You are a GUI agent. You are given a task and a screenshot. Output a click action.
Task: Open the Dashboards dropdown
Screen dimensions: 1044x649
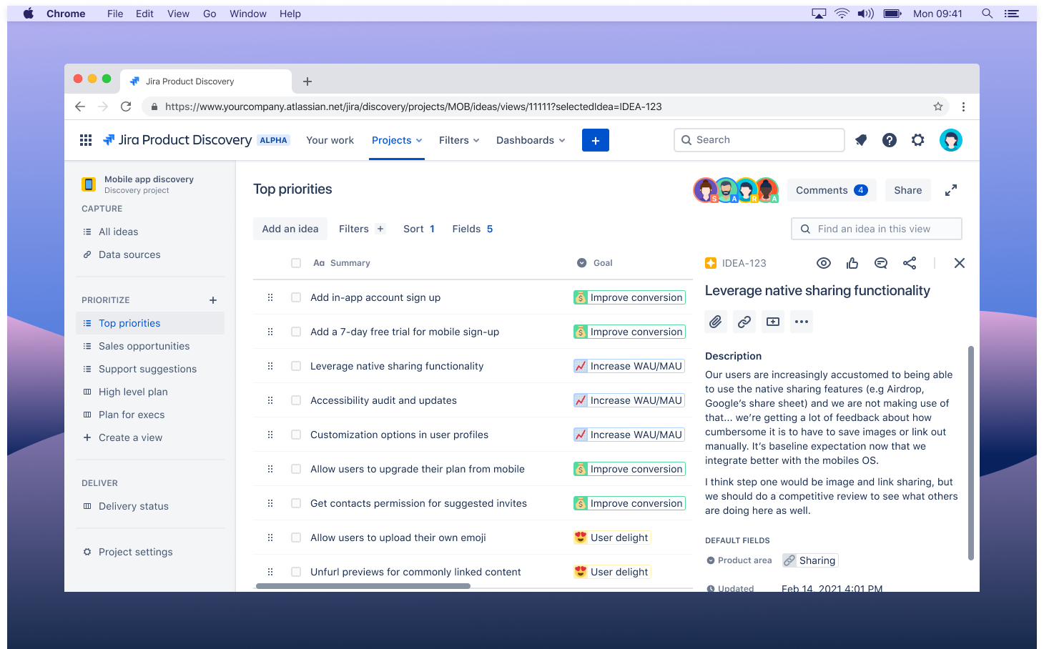point(531,140)
